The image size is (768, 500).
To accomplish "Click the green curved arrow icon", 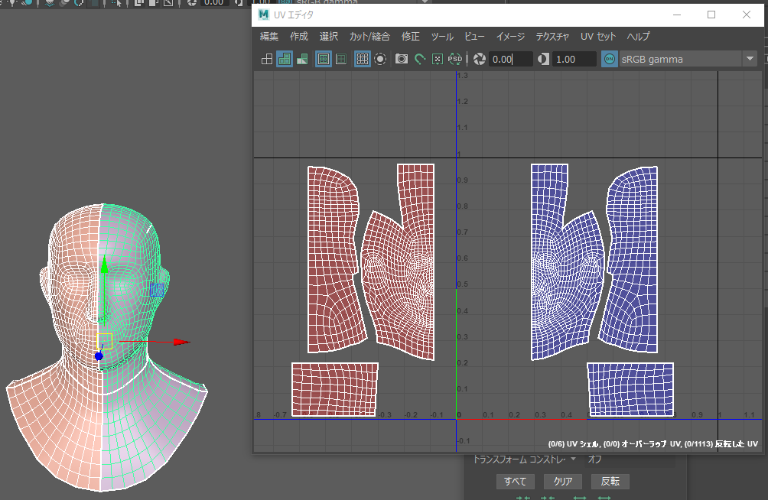I will [419, 59].
